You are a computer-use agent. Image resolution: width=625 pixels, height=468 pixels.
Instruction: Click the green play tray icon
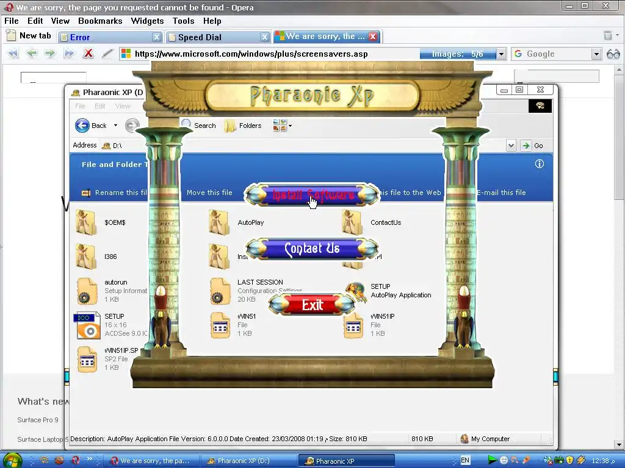click(493, 461)
